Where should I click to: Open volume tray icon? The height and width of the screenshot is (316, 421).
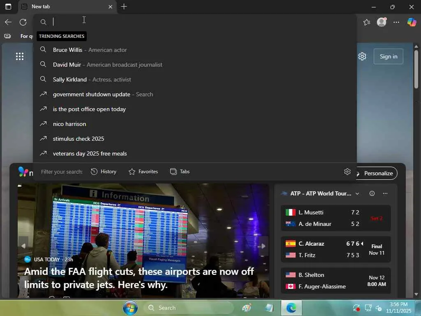379,308
